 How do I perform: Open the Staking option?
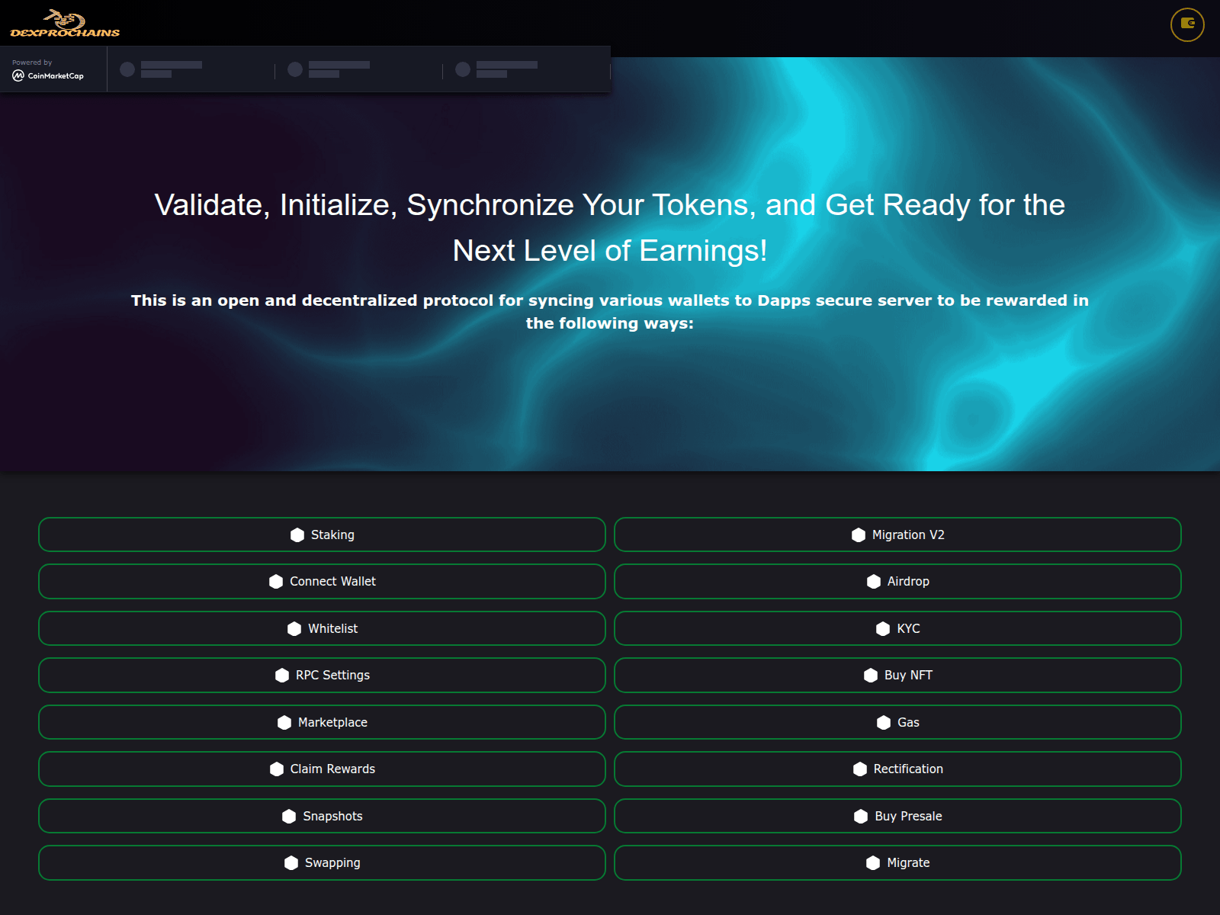tap(322, 535)
